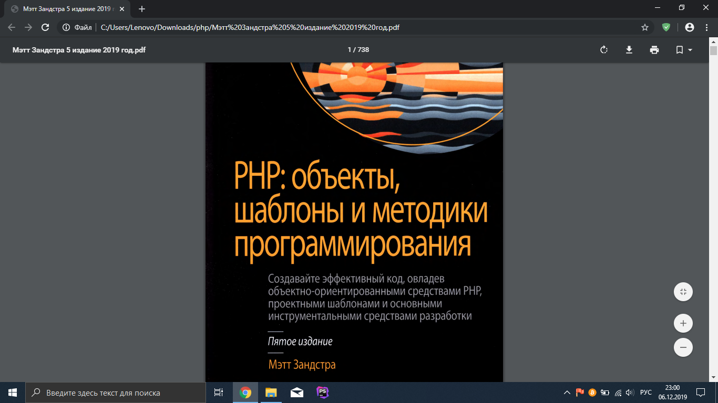Open the clock and calendar 23:00

(x=672, y=393)
